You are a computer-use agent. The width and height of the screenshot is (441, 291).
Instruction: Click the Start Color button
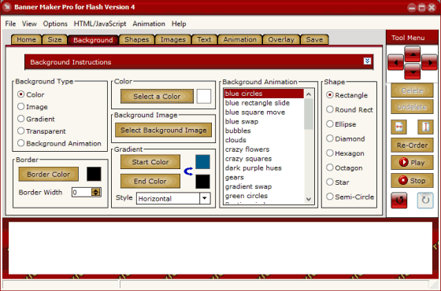click(150, 162)
